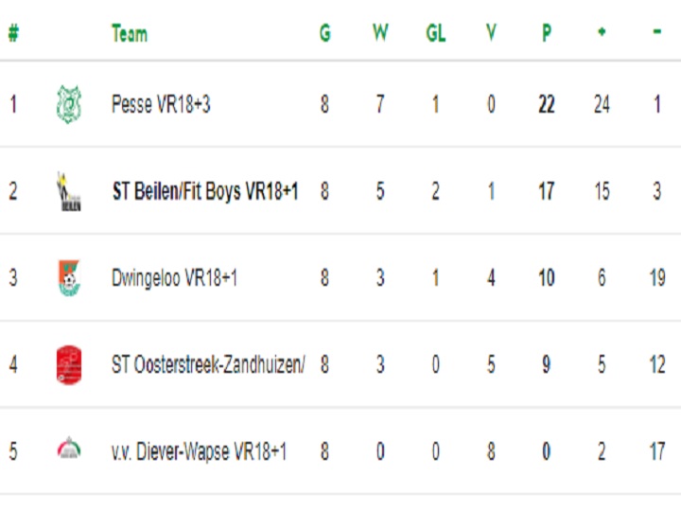Viewport: 681px width, 511px height.
Task: Click the red Oosterstreek-Zandhuizen logo
Action: 69,365
